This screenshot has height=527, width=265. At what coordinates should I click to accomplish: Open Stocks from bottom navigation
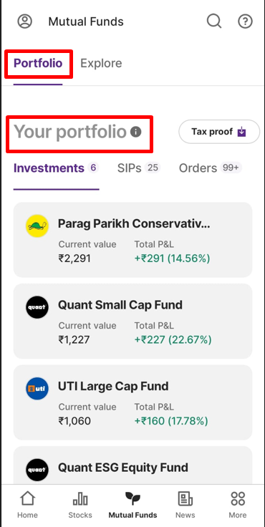tap(80, 505)
